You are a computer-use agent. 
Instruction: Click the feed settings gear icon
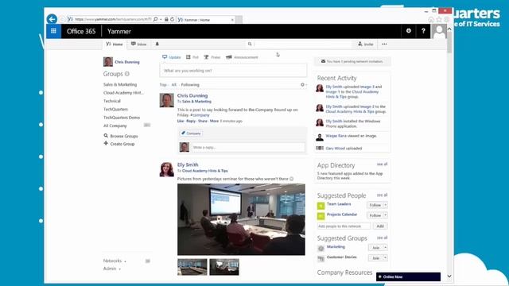coord(302,85)
